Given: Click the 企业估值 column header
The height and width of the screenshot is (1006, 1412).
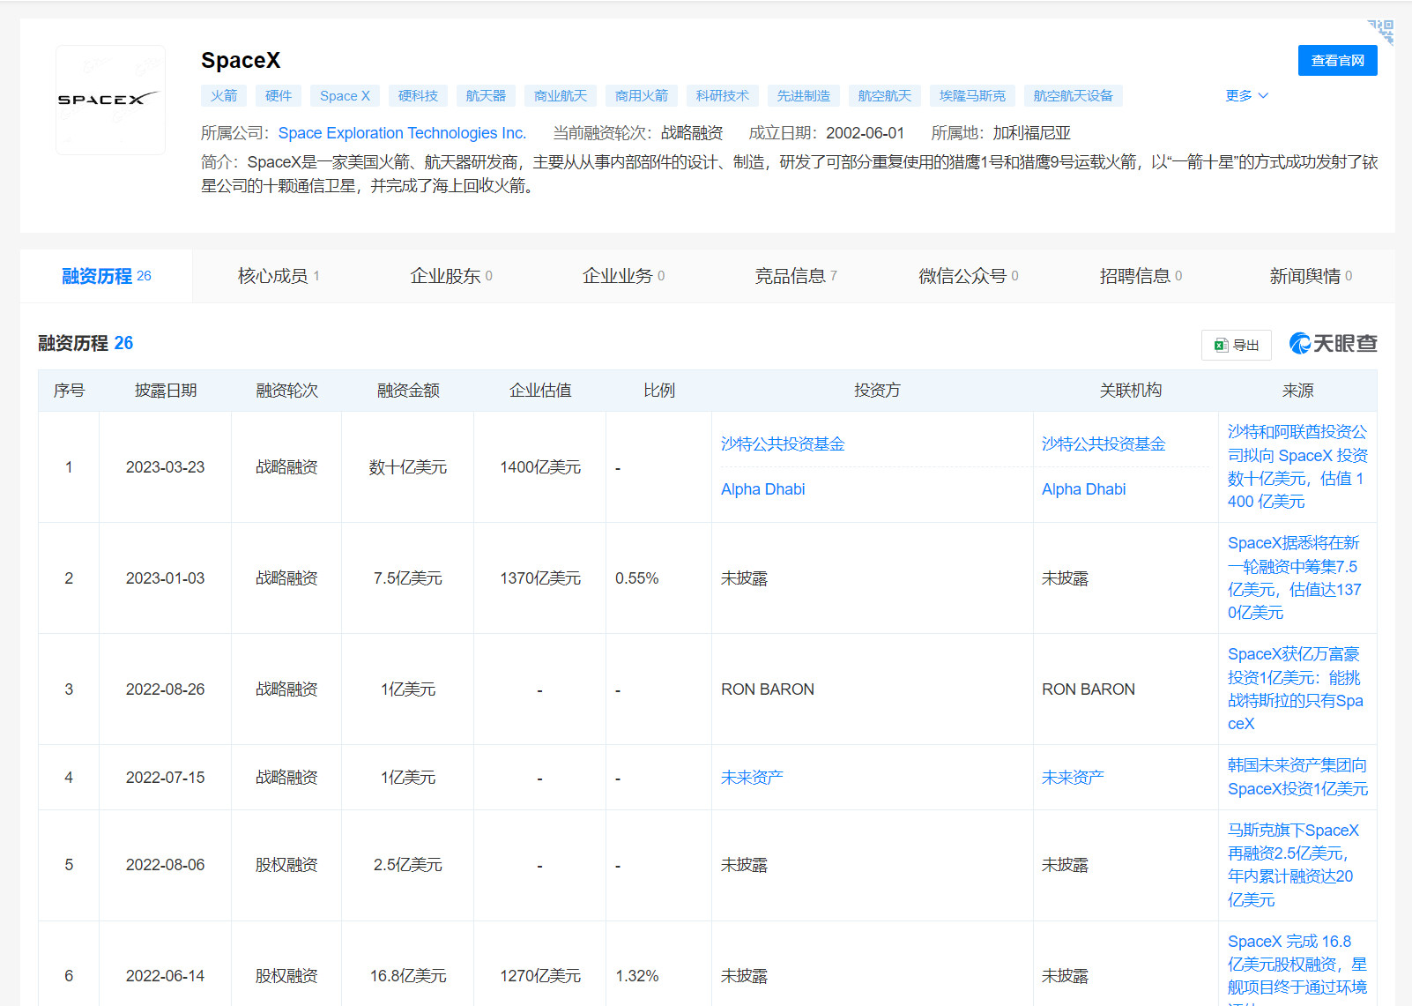Looking at the screenshot, I should click(x=540, y=391).
